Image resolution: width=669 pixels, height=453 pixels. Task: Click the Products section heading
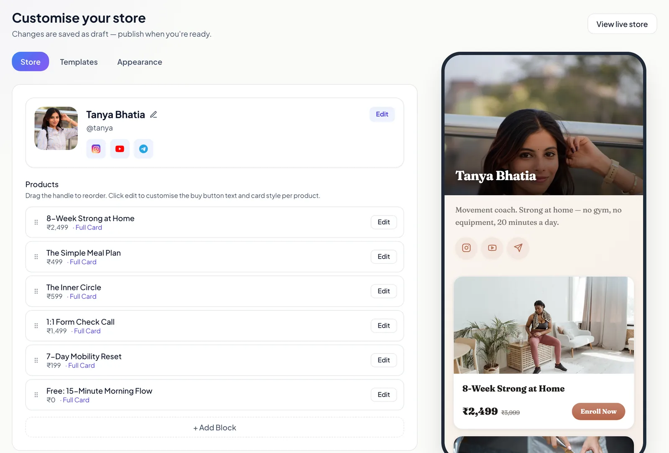(x=42, y=184)
